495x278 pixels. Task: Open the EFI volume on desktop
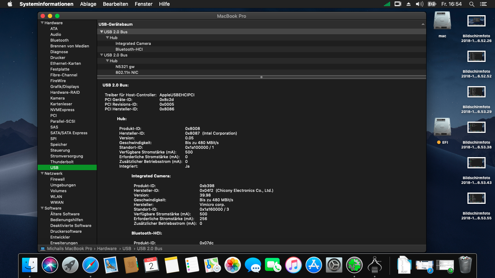[x=442, y=127]
